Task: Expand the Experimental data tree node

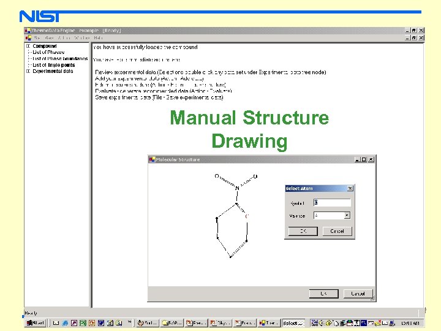Action: point(28,71)
